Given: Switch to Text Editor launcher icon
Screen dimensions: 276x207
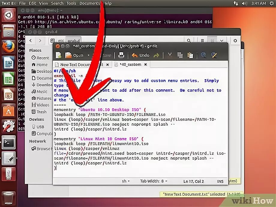Looking at the screenshot, I should 8,158.
